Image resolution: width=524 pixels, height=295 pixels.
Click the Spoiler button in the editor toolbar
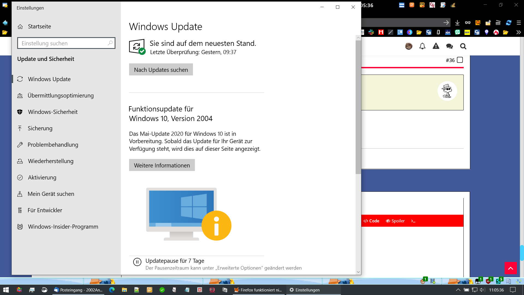pos(395,221)
